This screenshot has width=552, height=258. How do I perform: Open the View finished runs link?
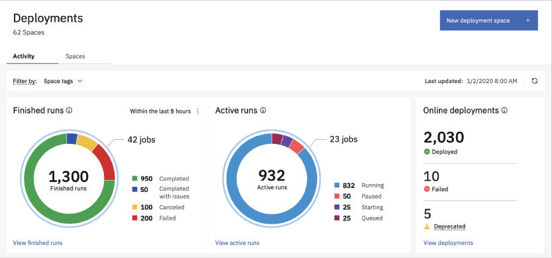coord(38,243)
